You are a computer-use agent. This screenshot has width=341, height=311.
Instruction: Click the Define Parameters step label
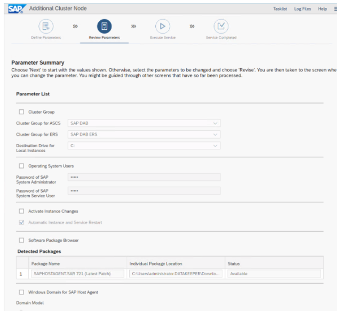46,37
